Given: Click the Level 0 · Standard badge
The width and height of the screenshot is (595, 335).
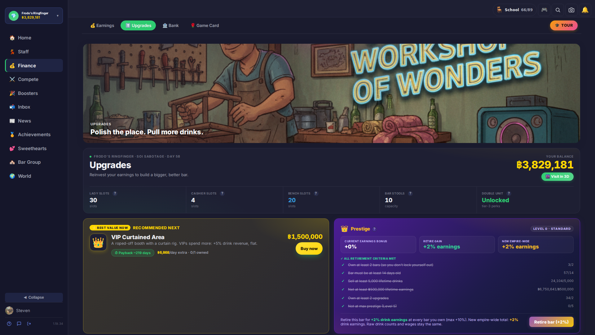Looking at the screenshot, I should point(552,229).
